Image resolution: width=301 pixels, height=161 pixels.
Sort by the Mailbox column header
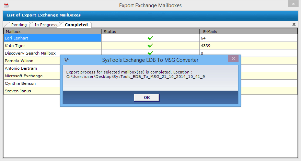[53, 32]
